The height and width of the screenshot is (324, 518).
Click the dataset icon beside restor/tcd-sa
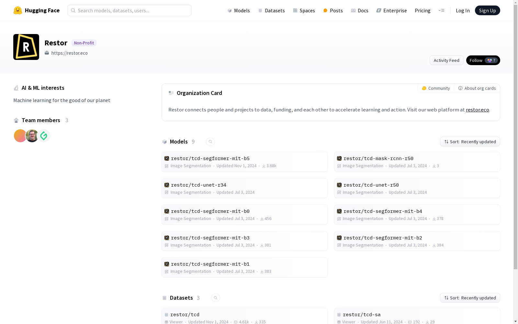(x=339, y=315)
